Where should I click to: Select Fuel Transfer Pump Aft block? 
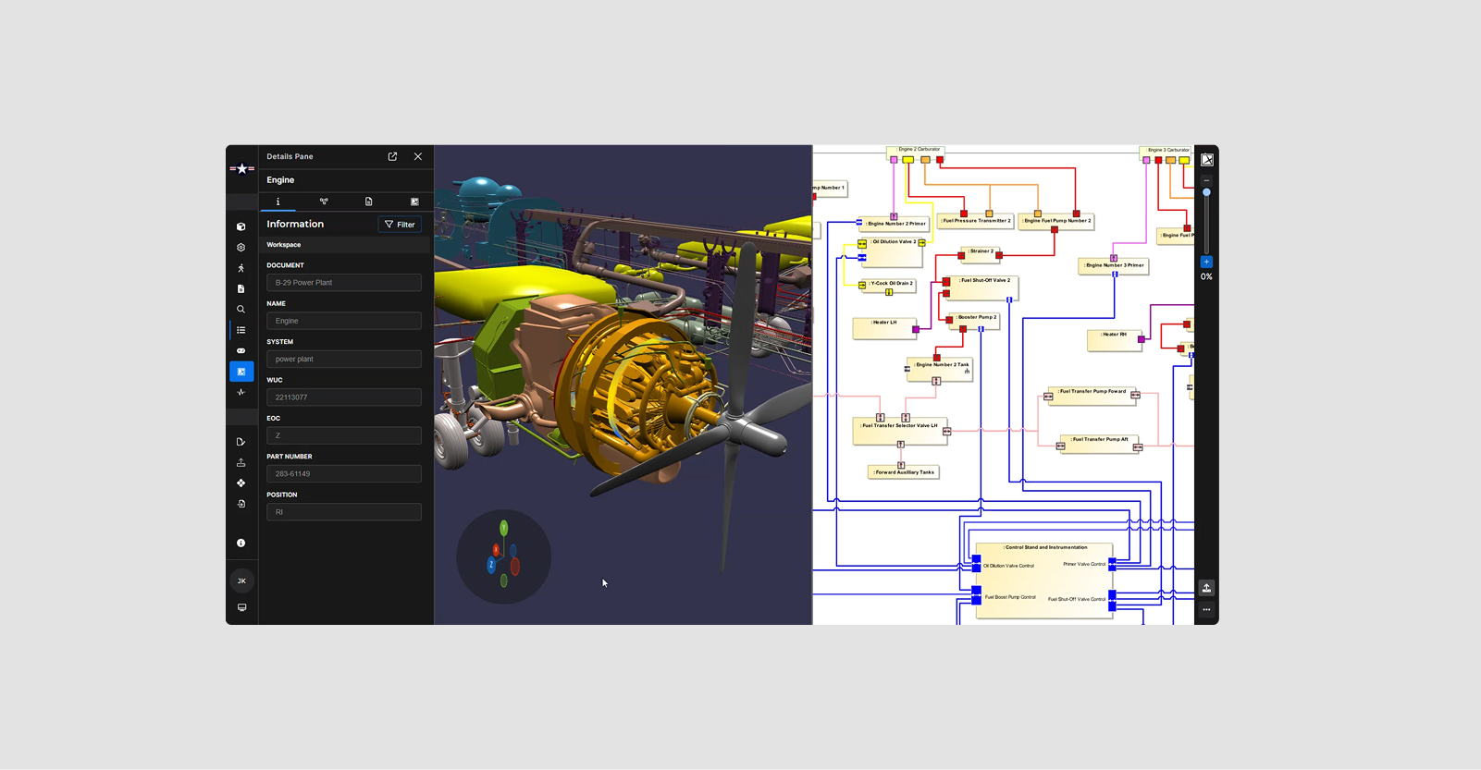coord(1099,444)
